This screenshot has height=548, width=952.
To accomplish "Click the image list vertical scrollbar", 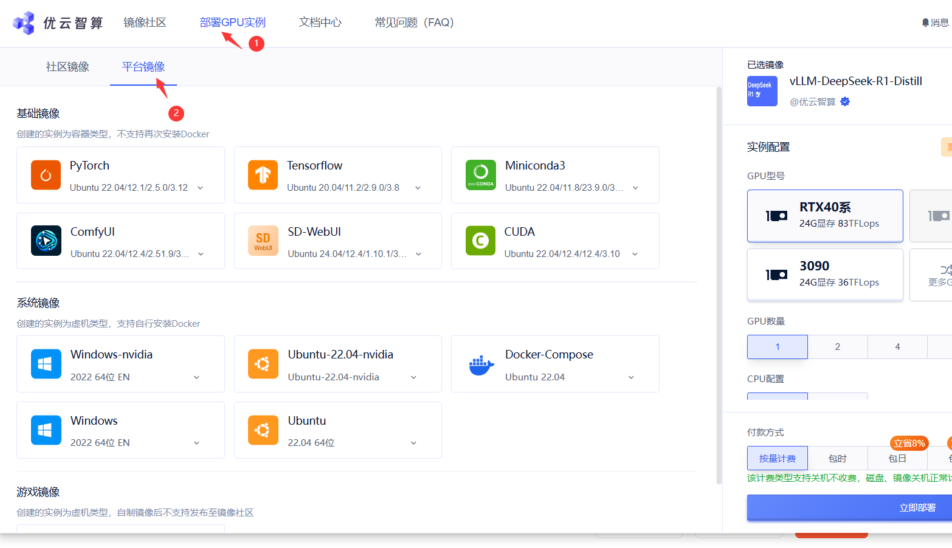I will [x=719, y=286].
